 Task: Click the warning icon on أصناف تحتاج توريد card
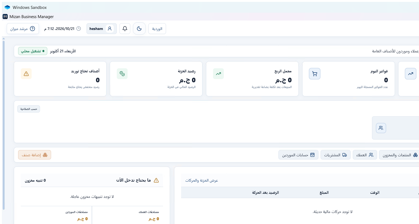pos(26,74)
